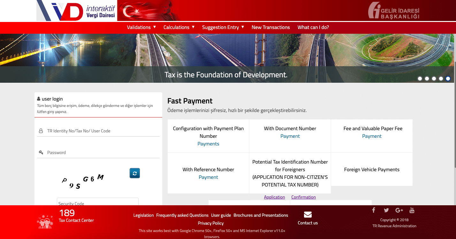Viewport: 456px width, 239px height.
Task: Click the person icon beside Identity No field
Action: pyautogui.click(x=41, y=131)
